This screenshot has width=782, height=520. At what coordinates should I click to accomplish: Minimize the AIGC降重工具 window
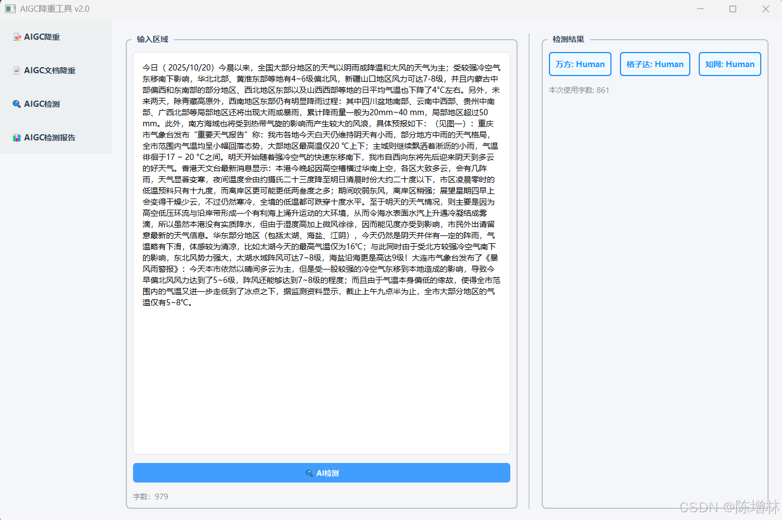[x=700, y=9]
